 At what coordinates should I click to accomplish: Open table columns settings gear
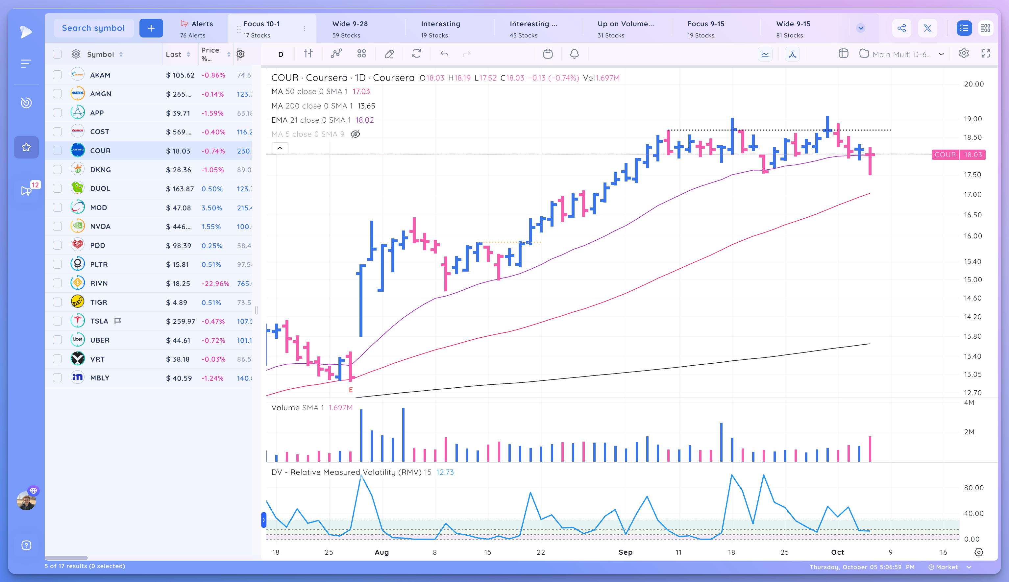point(241,54)
